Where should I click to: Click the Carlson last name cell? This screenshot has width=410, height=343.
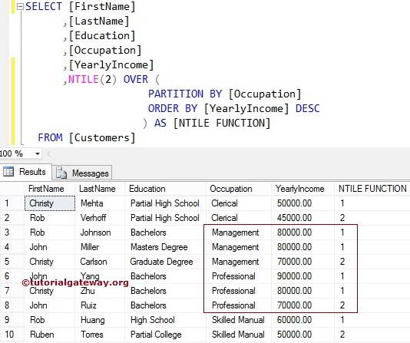(100, 262)
